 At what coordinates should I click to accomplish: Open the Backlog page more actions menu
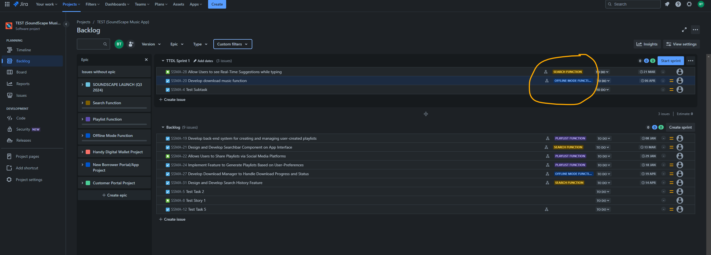(x=695, y=30)
